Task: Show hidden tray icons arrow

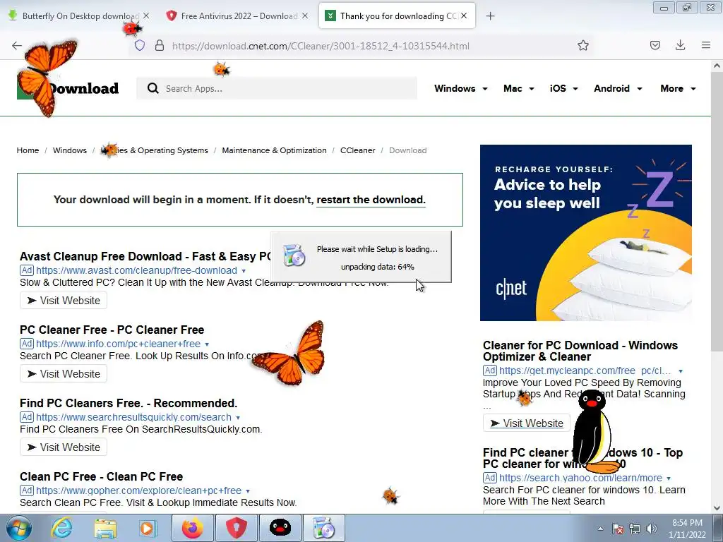Action: 600,529
